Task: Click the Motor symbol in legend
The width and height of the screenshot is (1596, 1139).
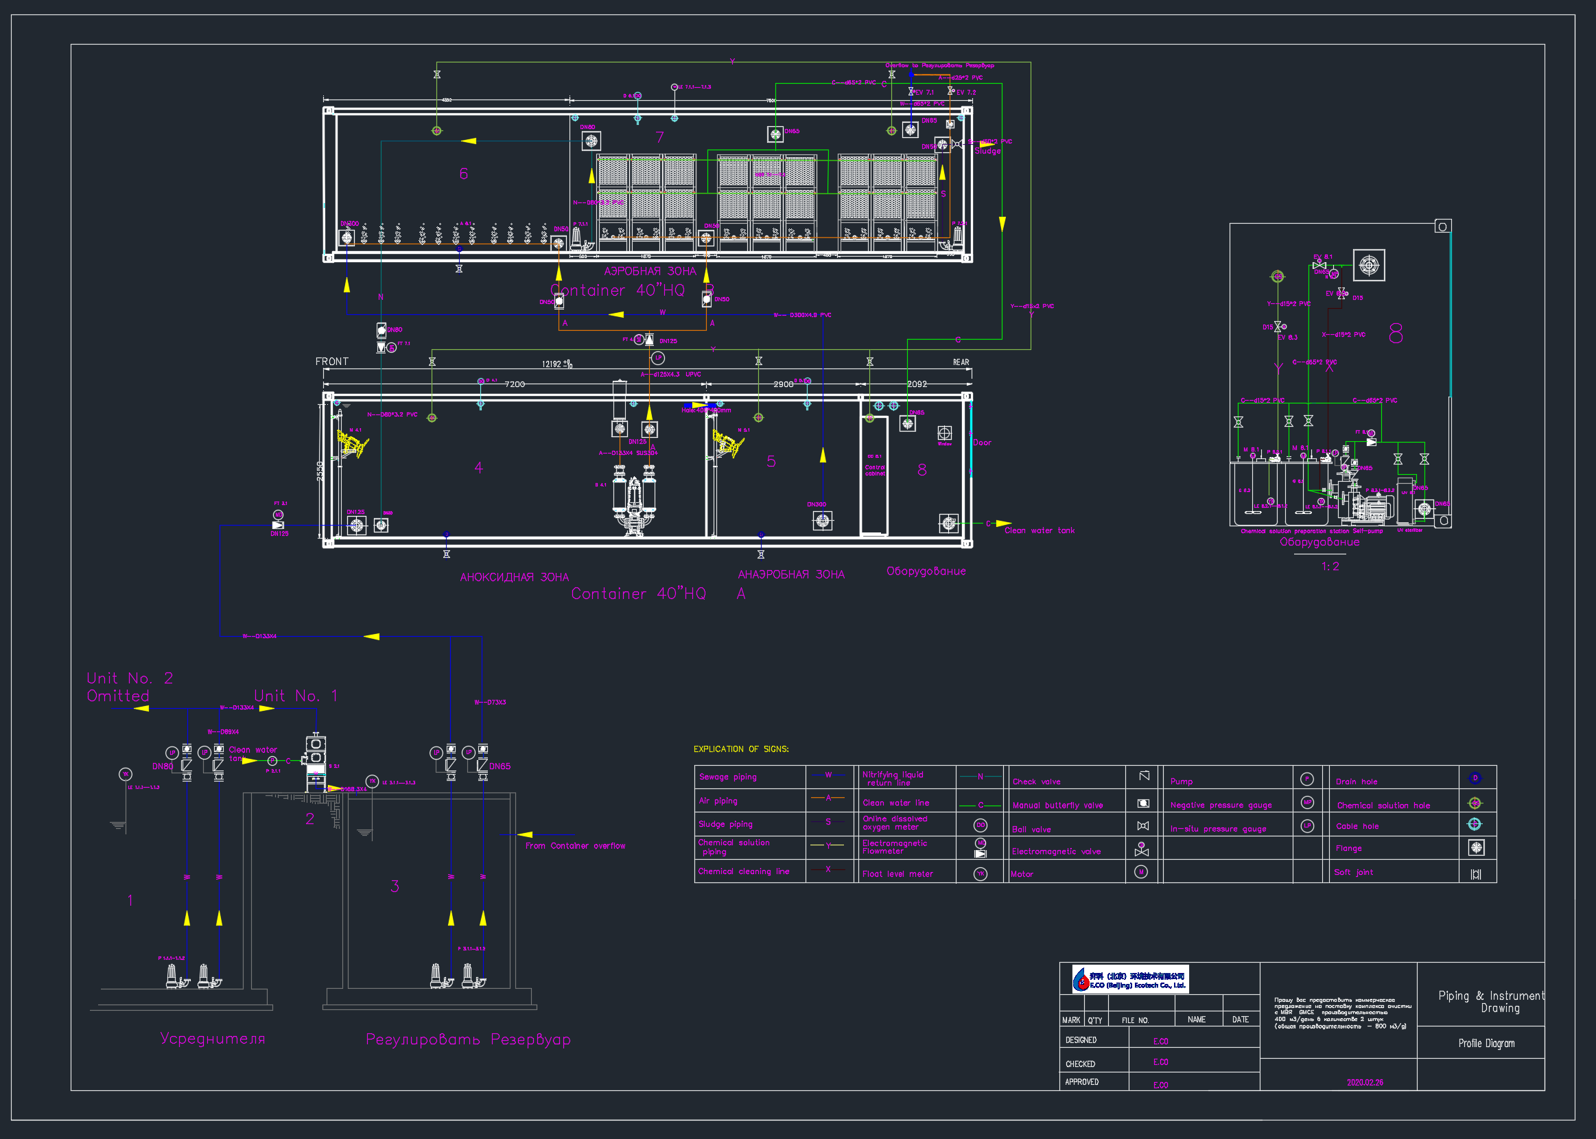Action: [1141, 872]
